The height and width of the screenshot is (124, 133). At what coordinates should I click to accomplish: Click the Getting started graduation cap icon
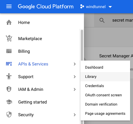[x=9, y=102]
